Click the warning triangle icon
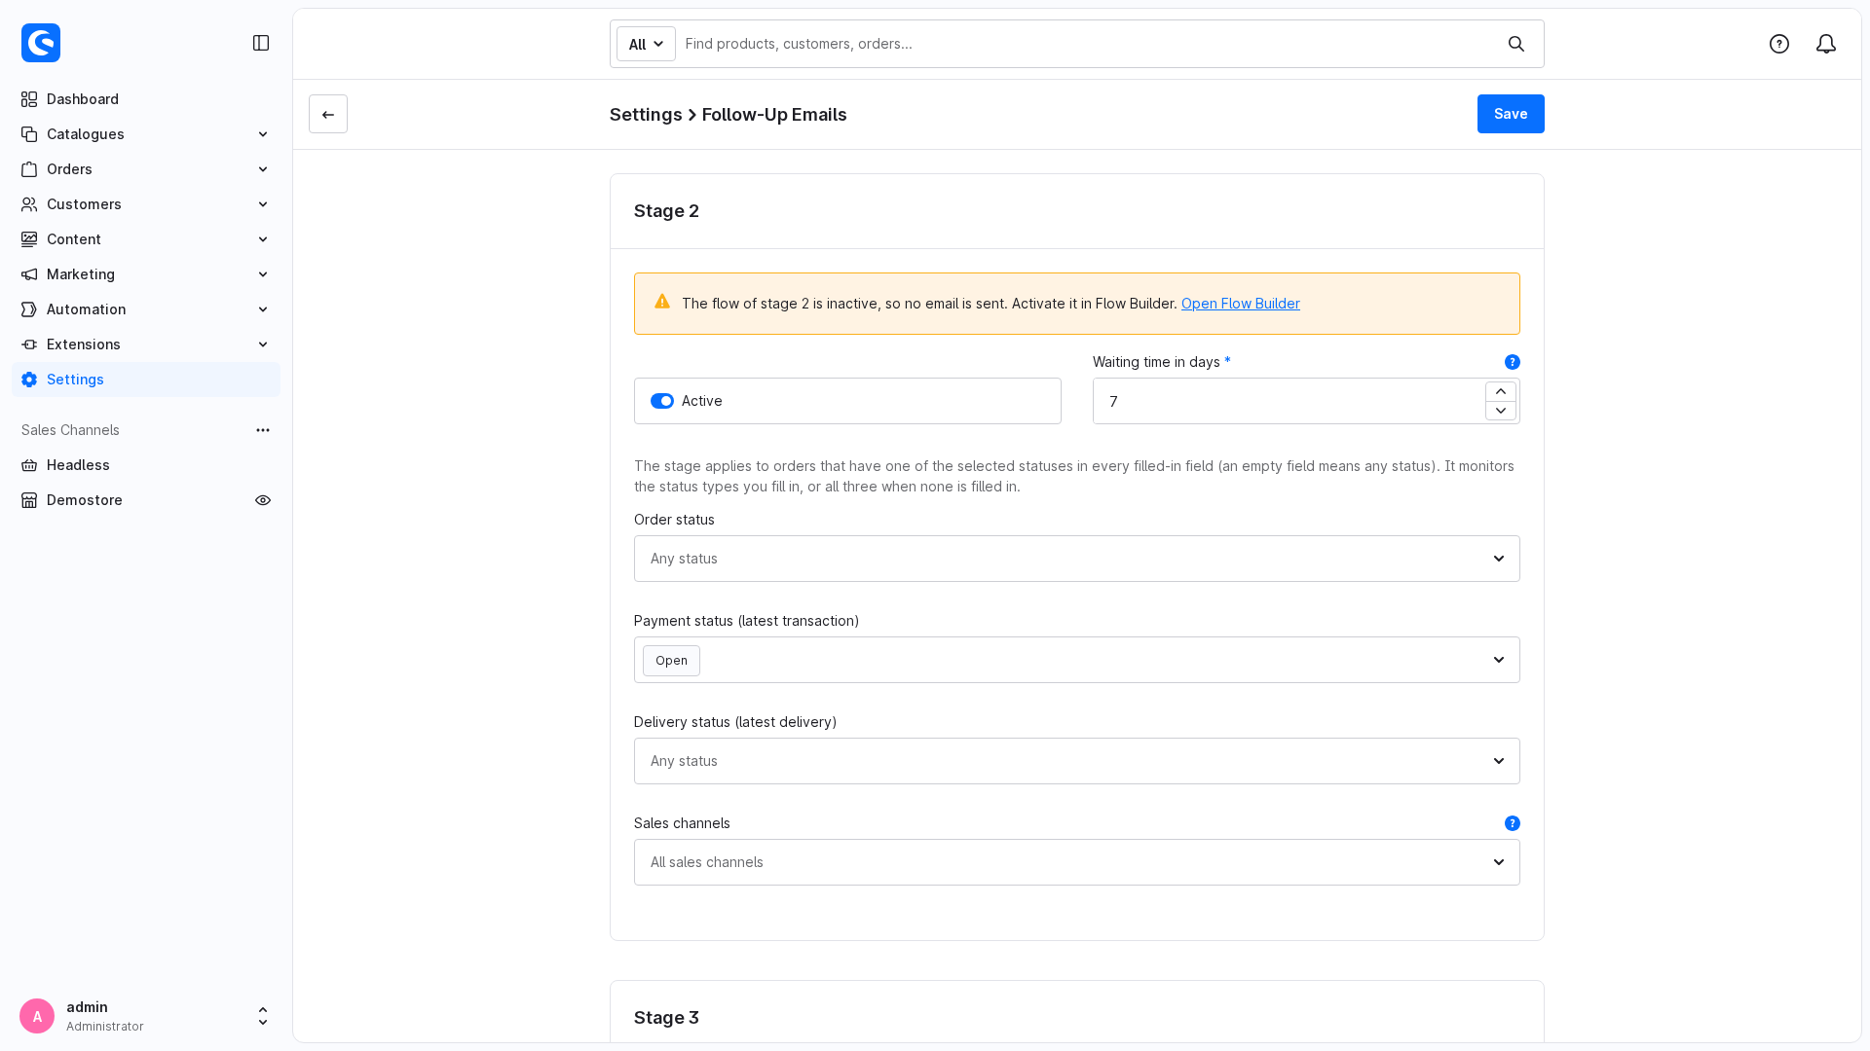The image size is (1870, 1051). click(x=662, y=302)
